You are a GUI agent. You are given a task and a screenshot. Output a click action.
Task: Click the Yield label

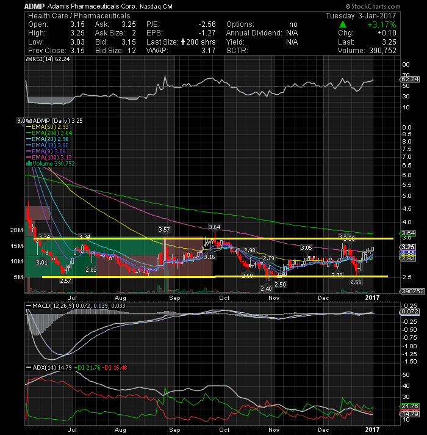pos(235,42)
